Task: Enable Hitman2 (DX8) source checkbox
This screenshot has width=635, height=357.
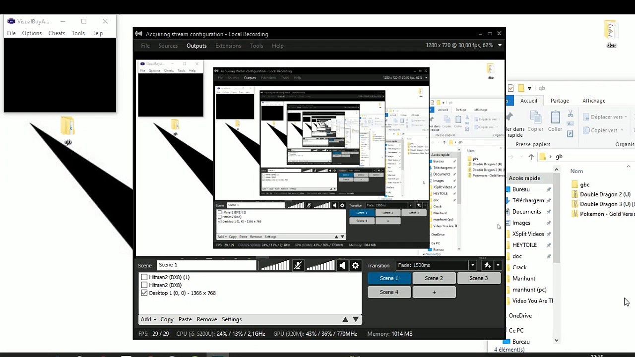Action: (x=144, y=285)
